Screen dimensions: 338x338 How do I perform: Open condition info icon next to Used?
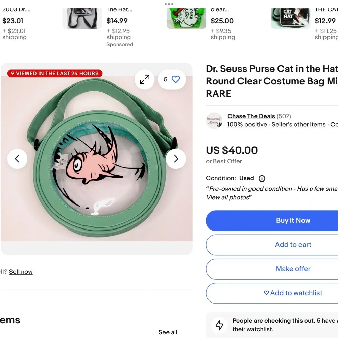coord(262,178)
